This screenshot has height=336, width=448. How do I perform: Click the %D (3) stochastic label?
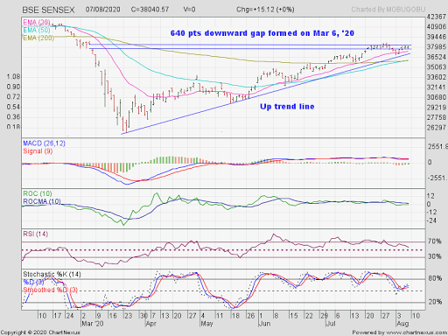click(33, 282)
